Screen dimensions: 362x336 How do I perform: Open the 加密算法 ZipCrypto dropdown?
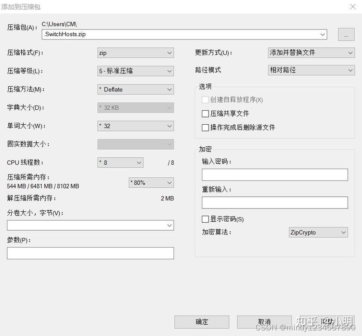click(x=318, y=232)
